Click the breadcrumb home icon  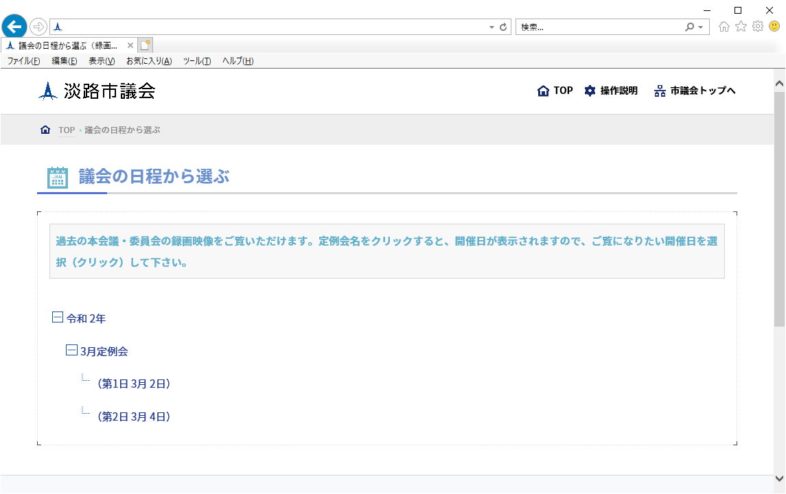pos(45,130)
